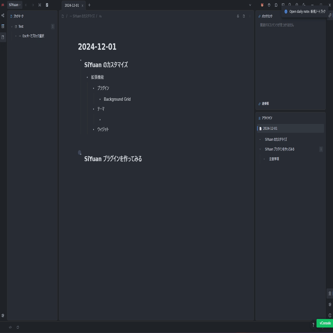The height and width of the screenshot is (333, 333).
Task: Click 'SiYuan のカスタマイズ' breadcrumb item
Action: 84,16
